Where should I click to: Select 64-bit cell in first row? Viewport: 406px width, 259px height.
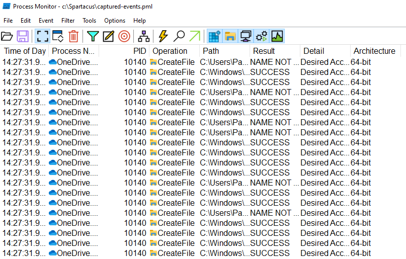tap(361, 62)
